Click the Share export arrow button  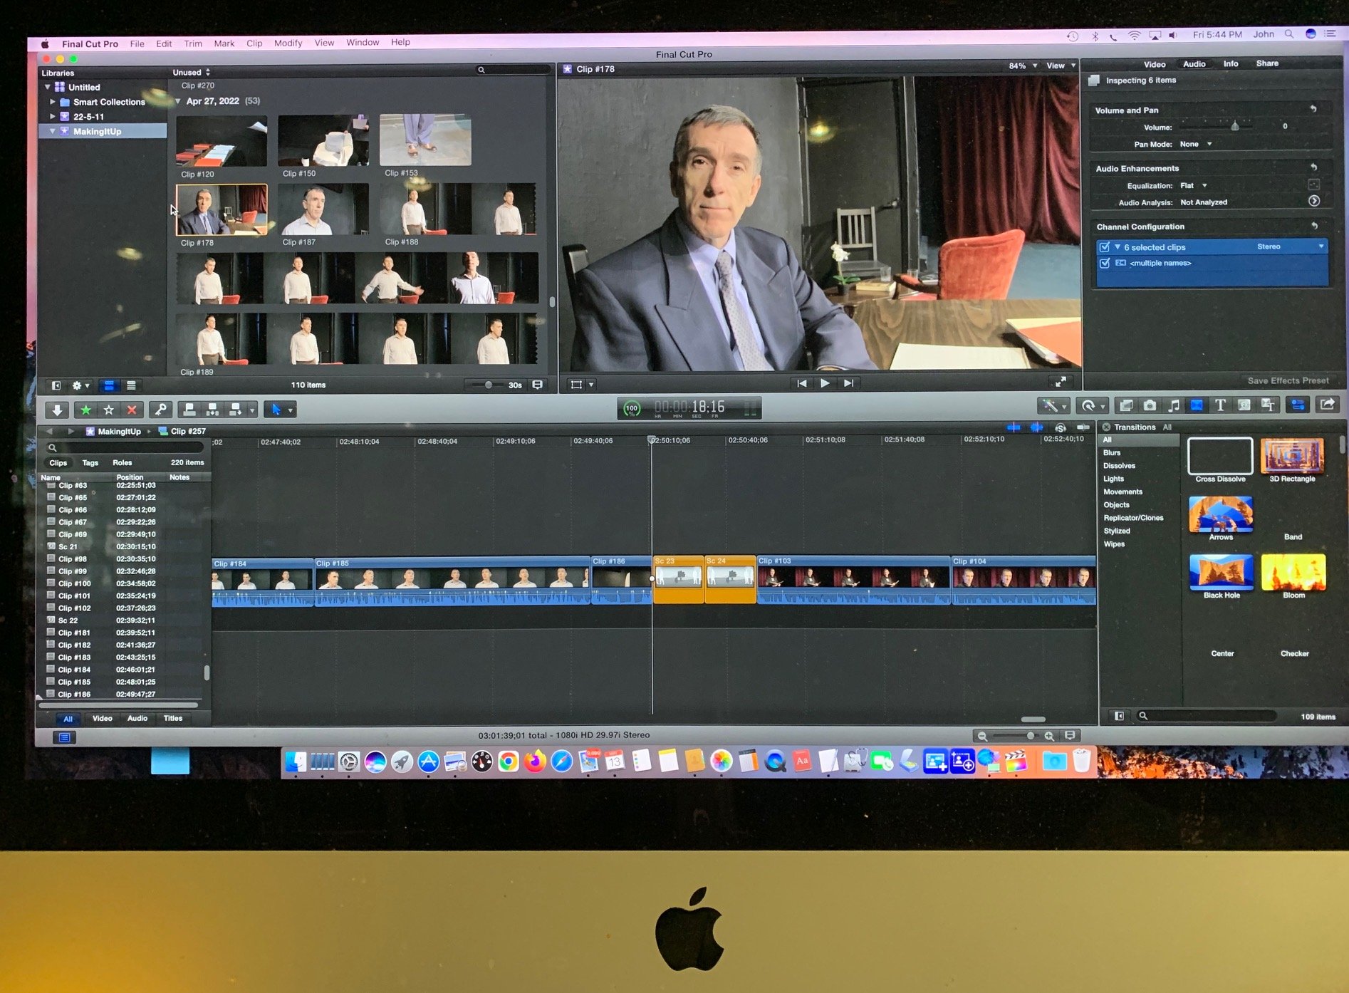(x=1328, y=405)
